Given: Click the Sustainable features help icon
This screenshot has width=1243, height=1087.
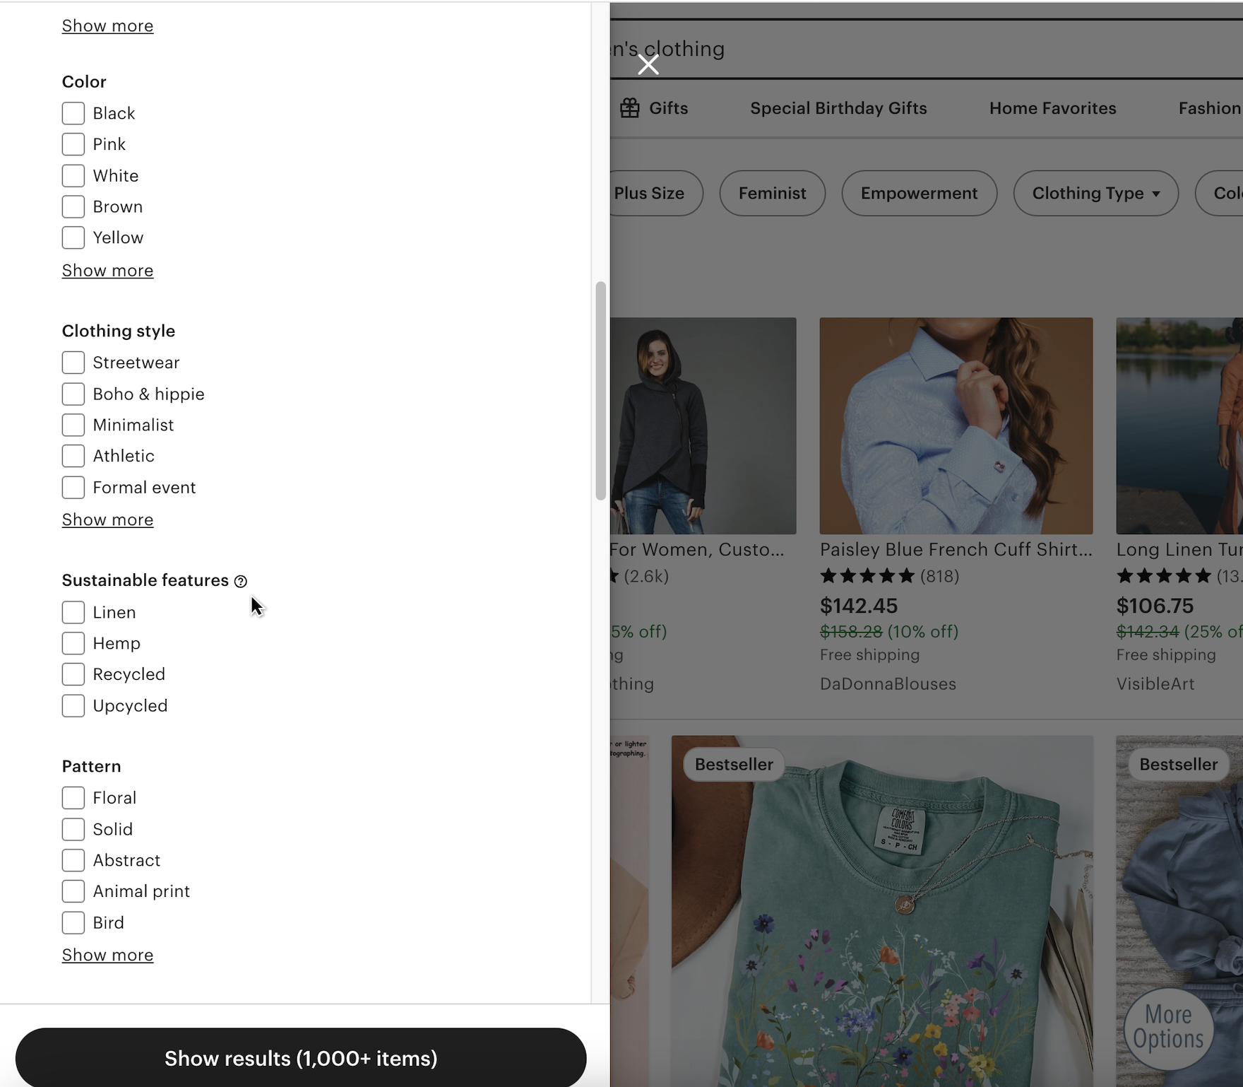Looking at the screenshot, I should [241, 581].
